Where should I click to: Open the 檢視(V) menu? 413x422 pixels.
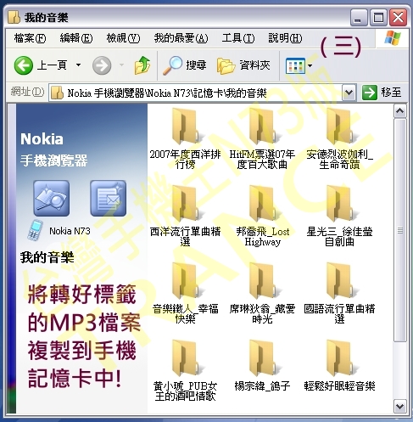[x=123, y=38]
